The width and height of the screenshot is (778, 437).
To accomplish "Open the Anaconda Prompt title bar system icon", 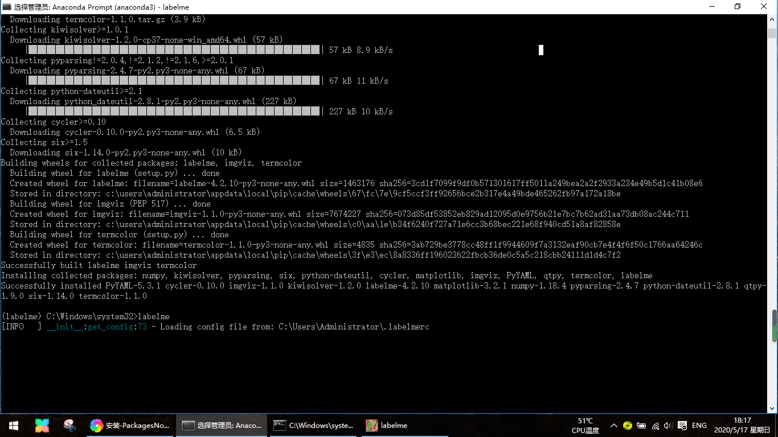I will click(7, 7).
